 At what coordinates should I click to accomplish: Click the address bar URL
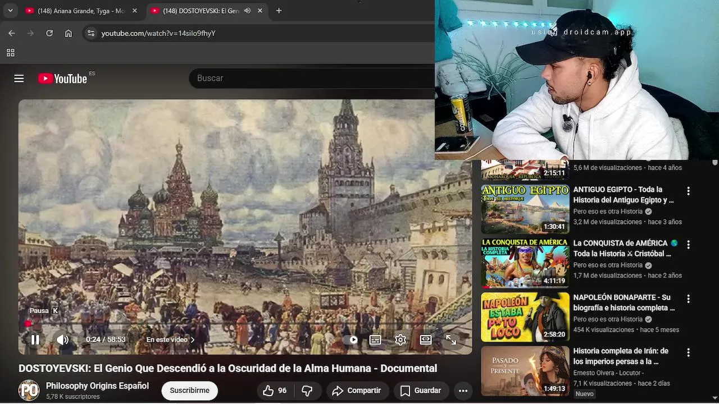[158, 33]
